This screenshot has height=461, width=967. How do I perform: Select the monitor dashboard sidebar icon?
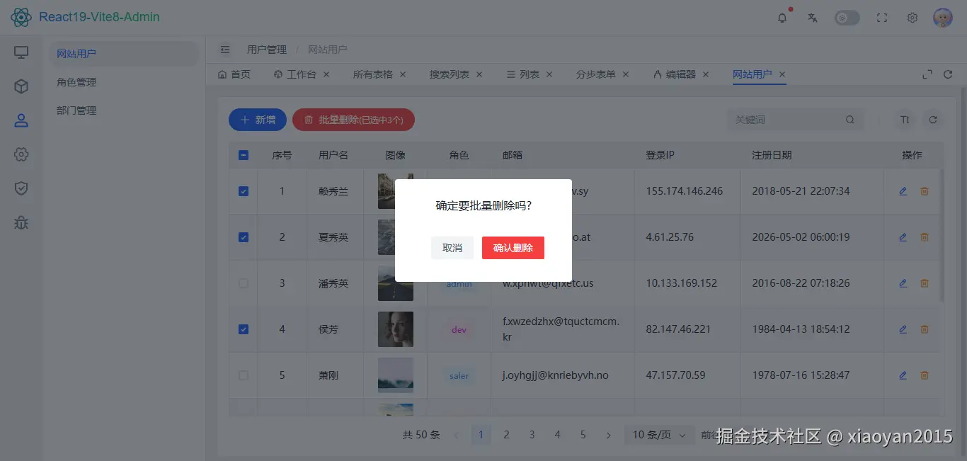pyautogui.click(x=21, y=52)
